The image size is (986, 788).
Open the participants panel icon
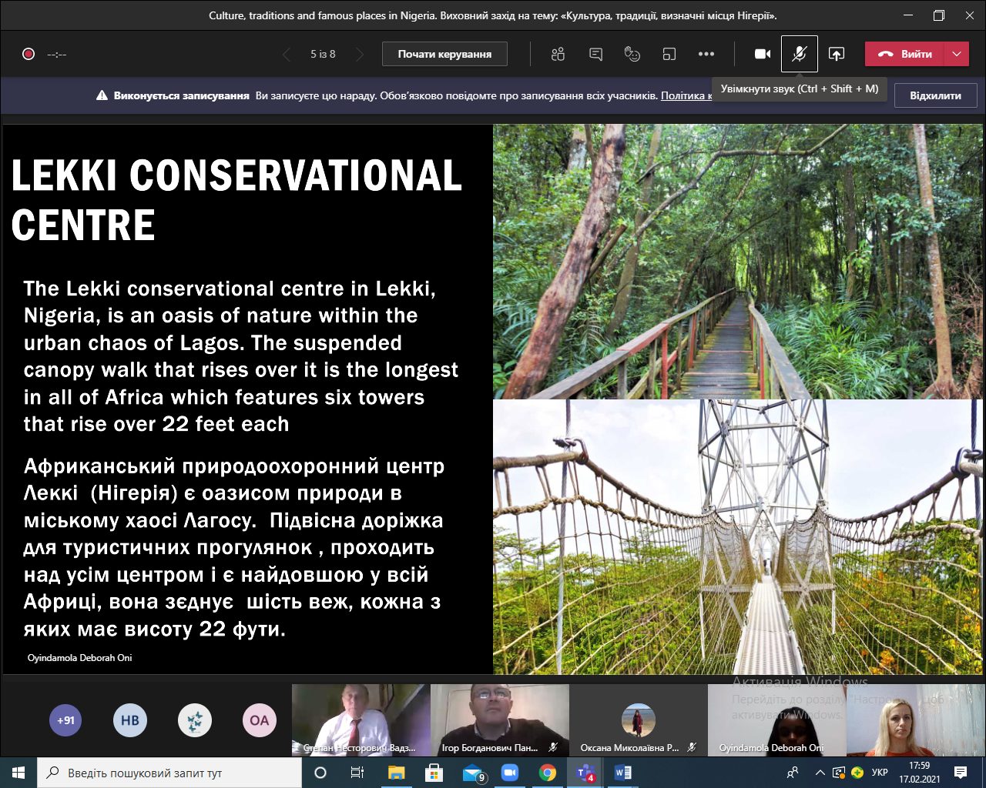coord(558,54)
